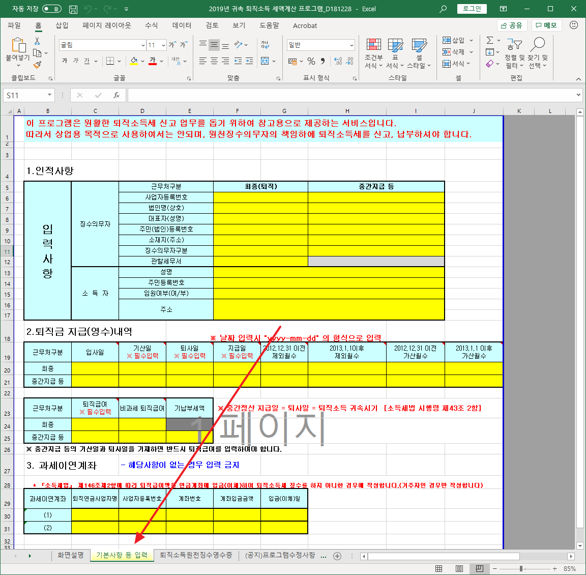Click the 공유 (Share) button

coord(512,25)
